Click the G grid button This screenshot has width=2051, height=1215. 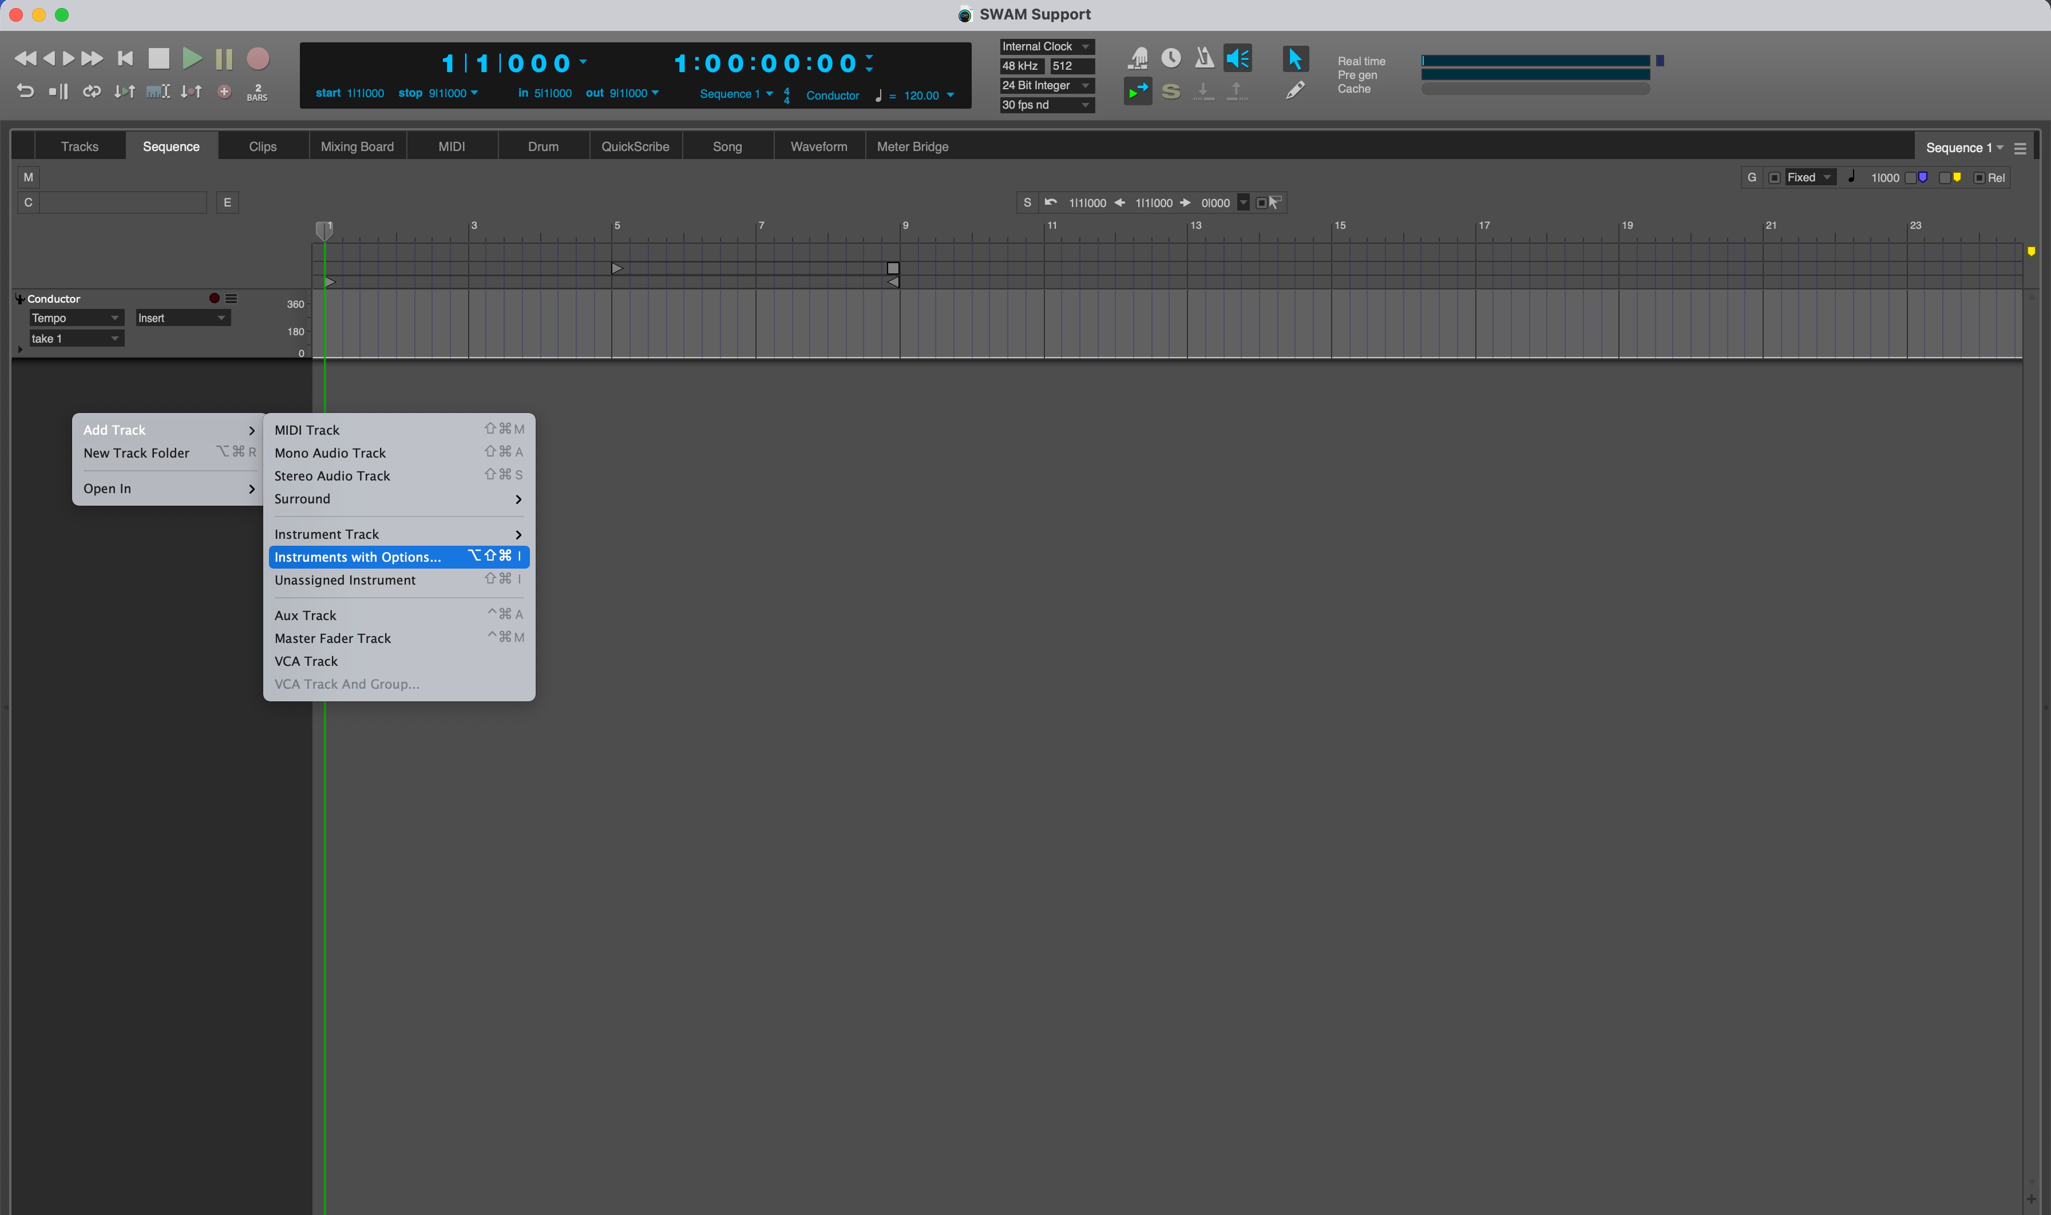coord(1751,178)
